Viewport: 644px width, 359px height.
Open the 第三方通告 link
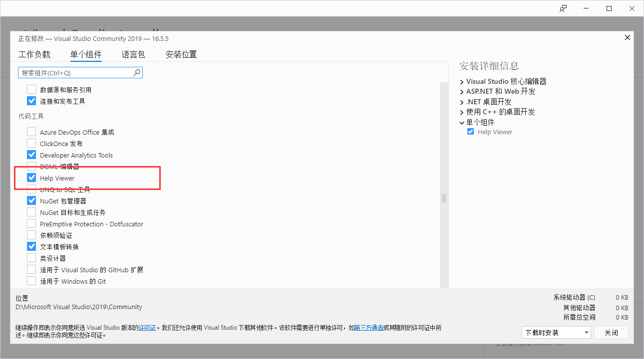(x=369, y=328)
